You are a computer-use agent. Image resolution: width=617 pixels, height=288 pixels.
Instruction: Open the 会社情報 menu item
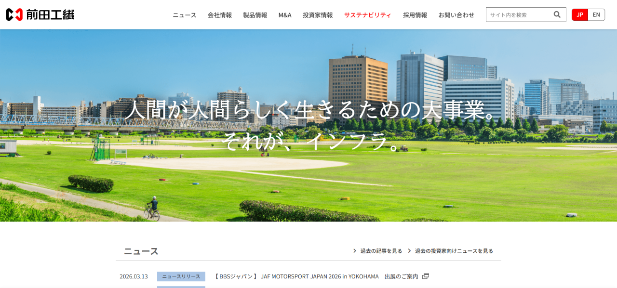click(219, 15)
